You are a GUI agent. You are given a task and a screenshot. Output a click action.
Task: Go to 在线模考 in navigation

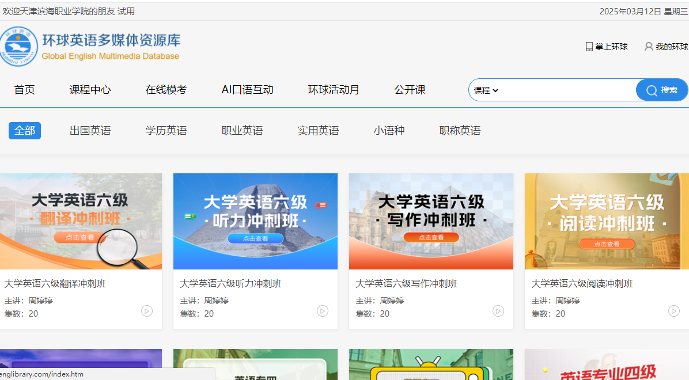pos(166,90)
